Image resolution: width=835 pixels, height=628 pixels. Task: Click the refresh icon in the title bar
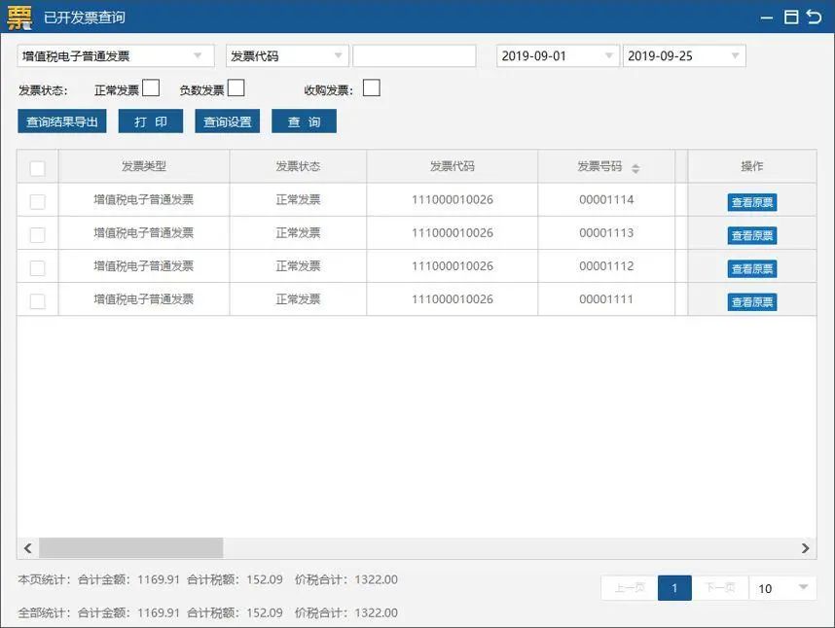(x=817, y=17)
